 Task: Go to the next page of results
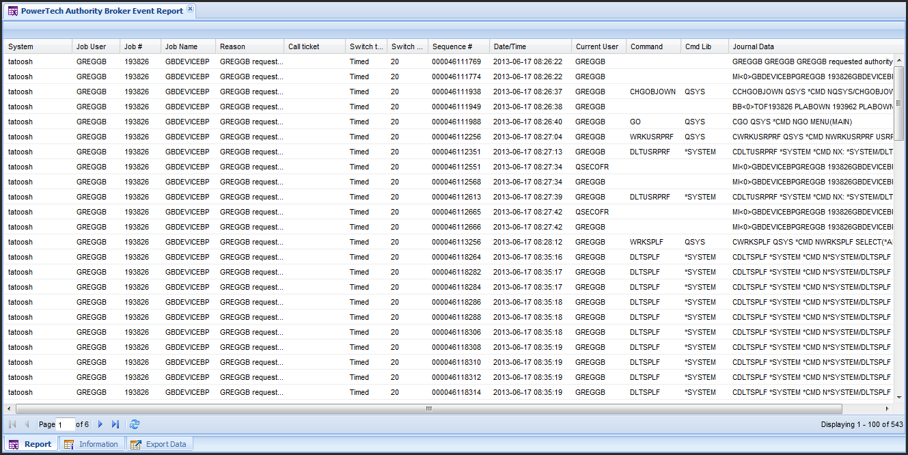(x=100, y=424)
